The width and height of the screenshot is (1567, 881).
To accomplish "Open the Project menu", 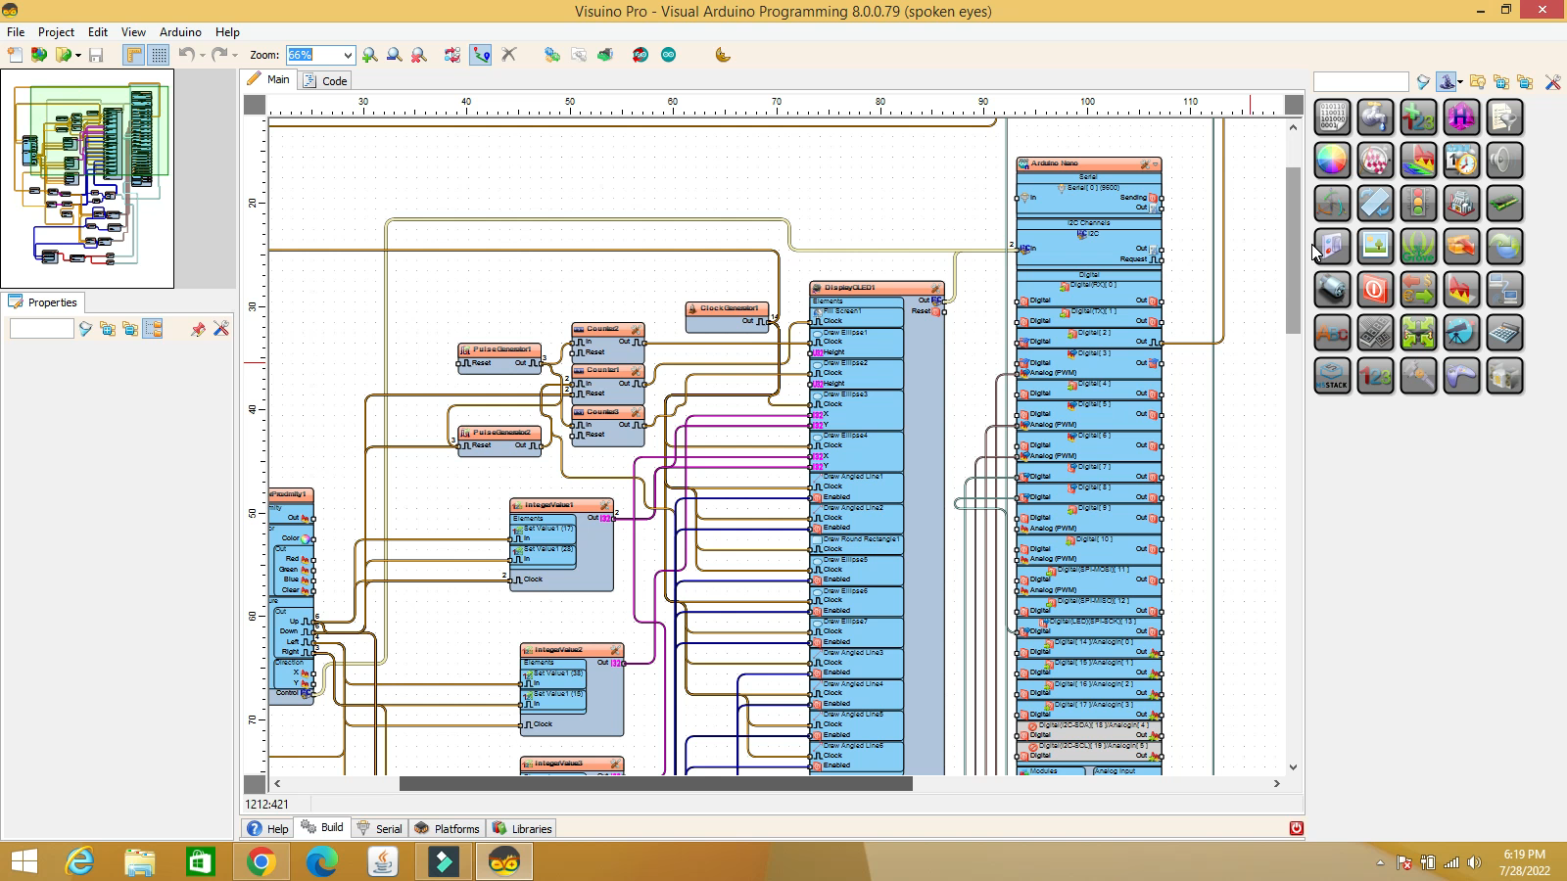I will pyautogui.click(x=56, y=32).
